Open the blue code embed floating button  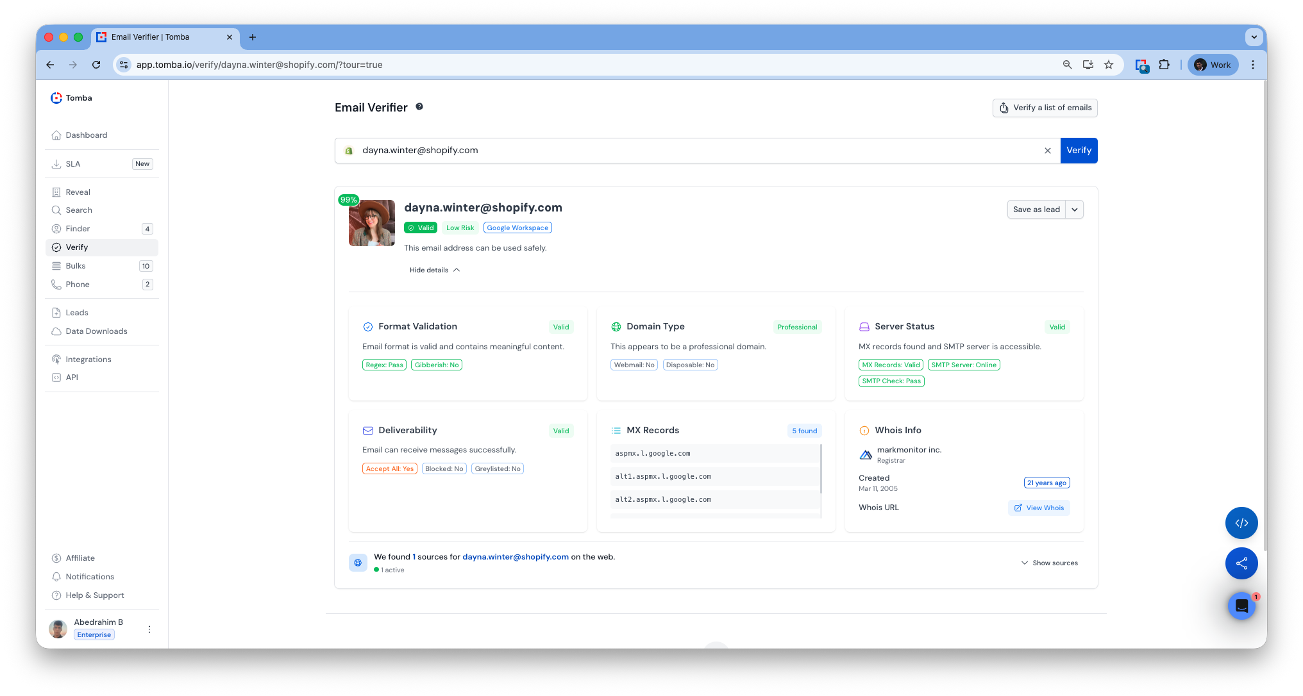tap(1241, 523)
